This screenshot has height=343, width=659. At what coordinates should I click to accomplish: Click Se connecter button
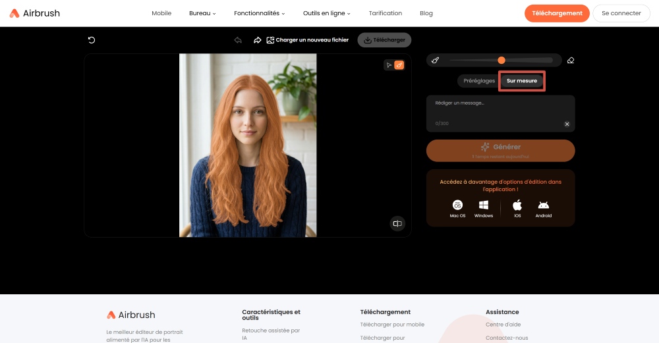coord(621,13)
